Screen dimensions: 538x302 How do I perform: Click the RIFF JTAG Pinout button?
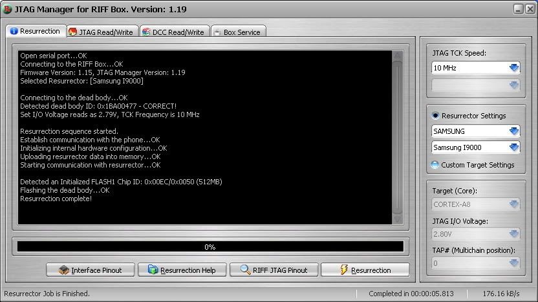point(274,270)
